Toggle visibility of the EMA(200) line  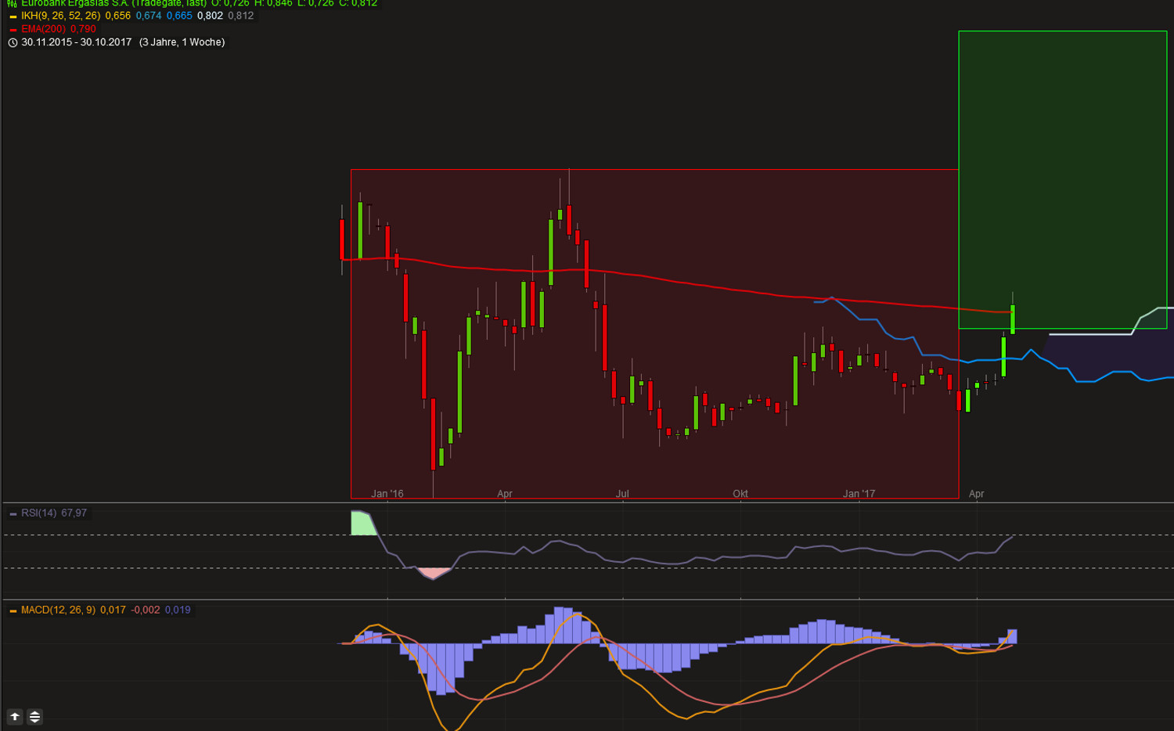pyautogui.click(x=12, y=28)
